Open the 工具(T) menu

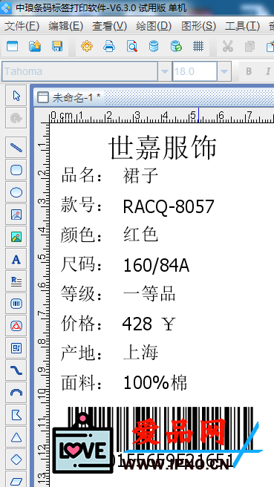point(242,26)
